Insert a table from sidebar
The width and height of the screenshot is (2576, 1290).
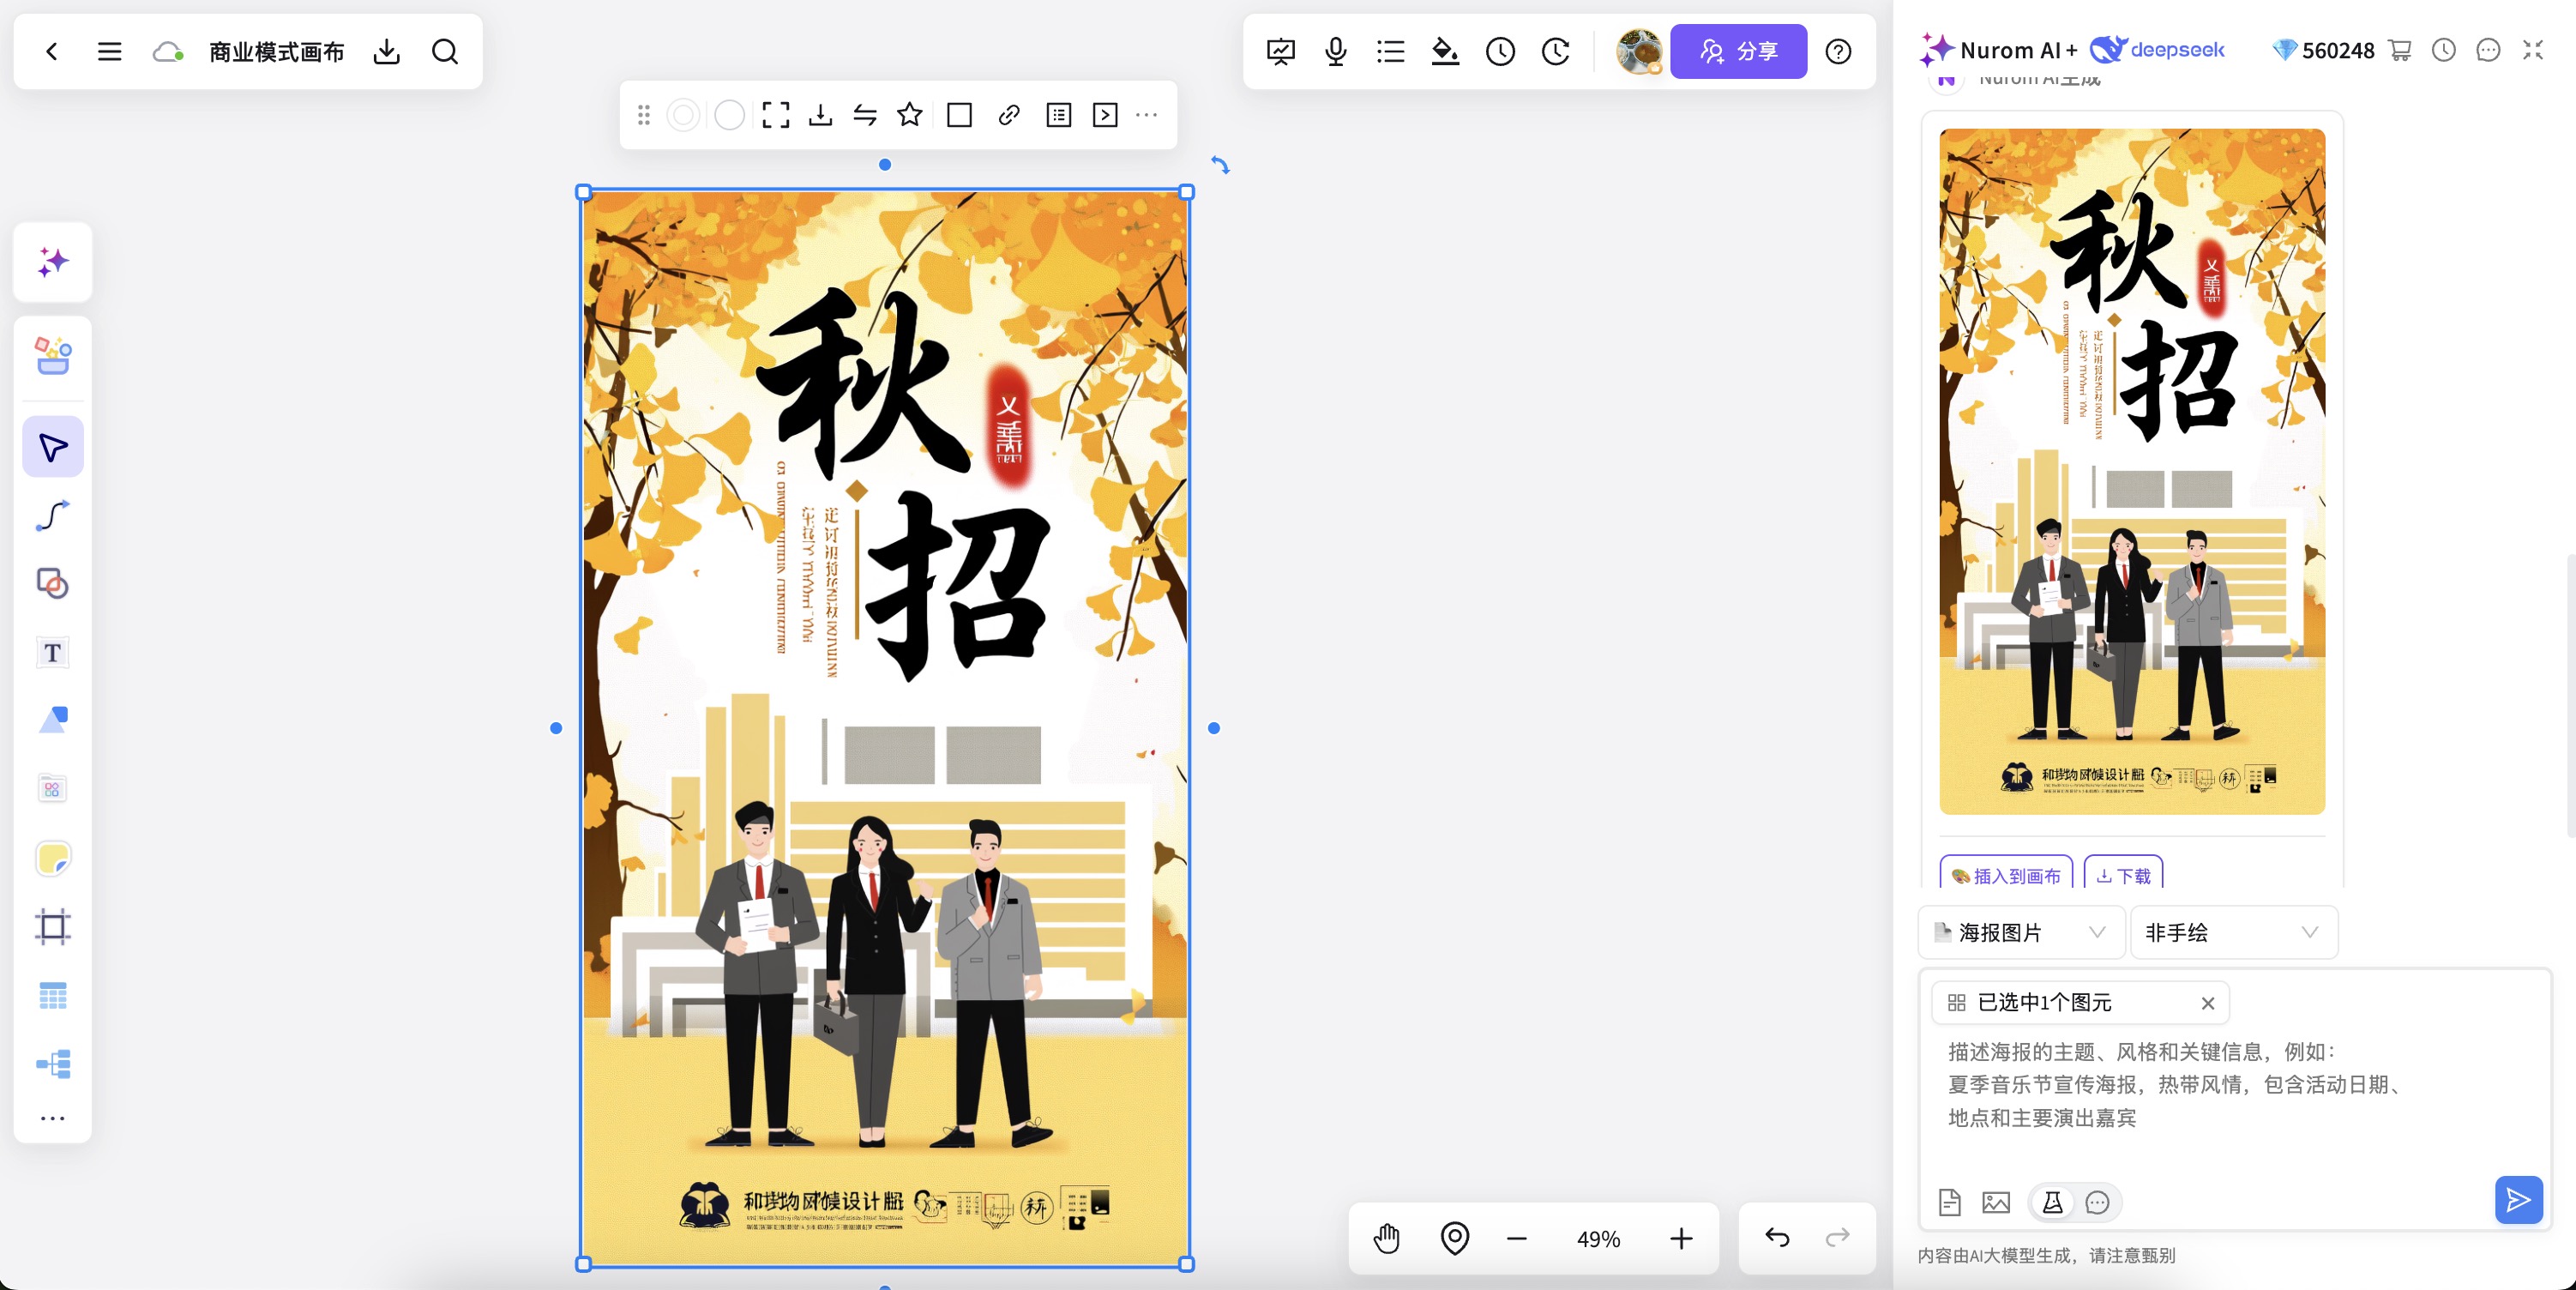pos(53,995)
